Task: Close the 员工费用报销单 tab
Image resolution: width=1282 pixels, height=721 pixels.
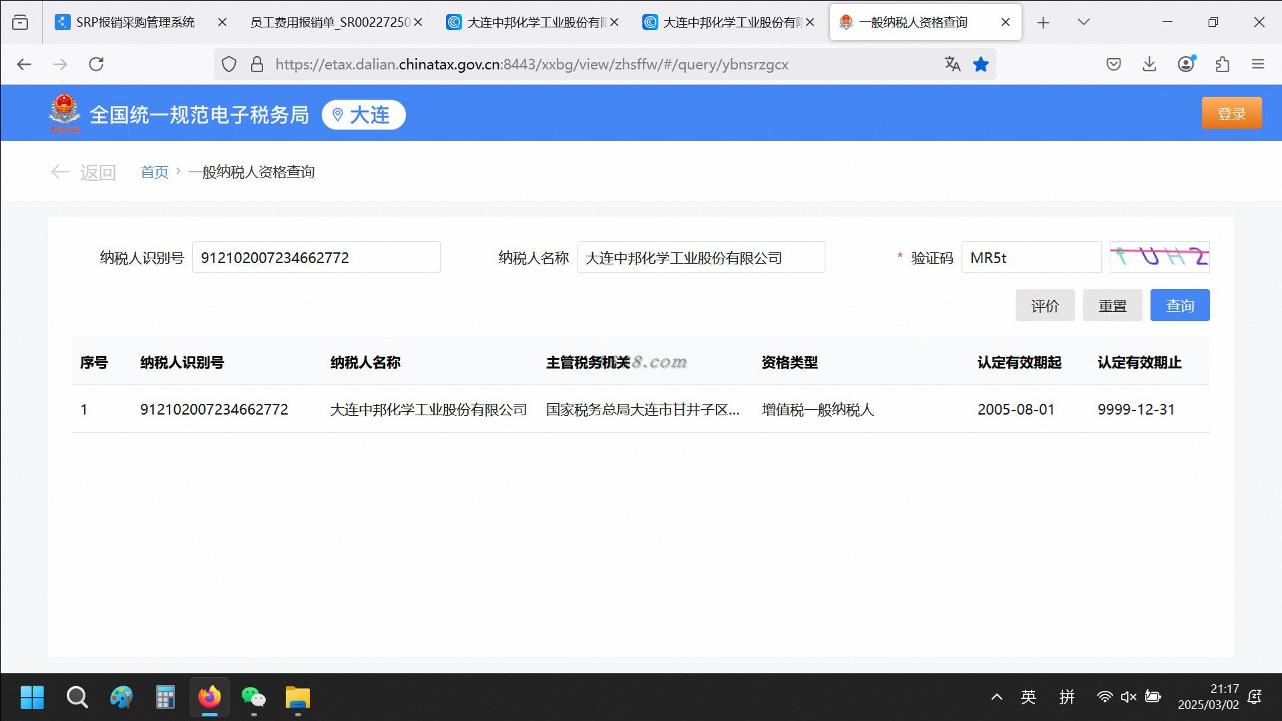Action: (x=418, y=23)
